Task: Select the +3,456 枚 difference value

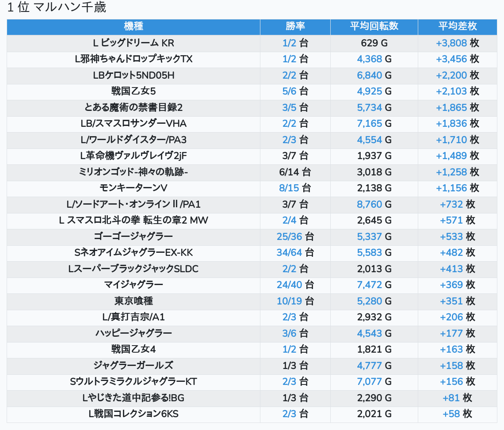Action: click(458, 59)
